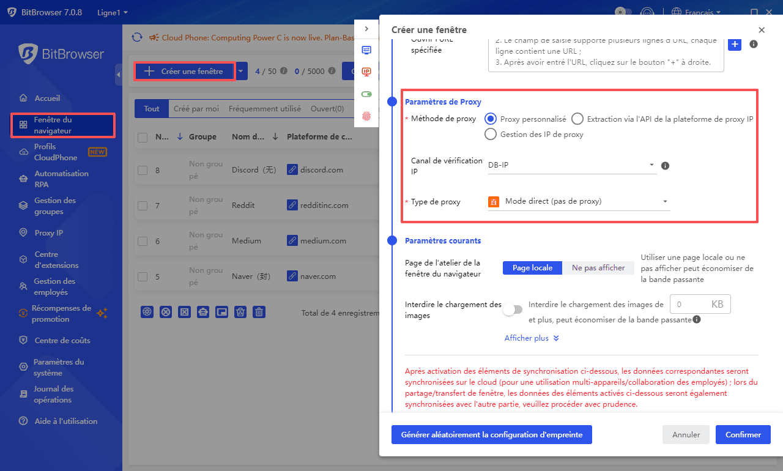
Task: Select the Proxy personnalisé radio button
Action: pos(490,119)
